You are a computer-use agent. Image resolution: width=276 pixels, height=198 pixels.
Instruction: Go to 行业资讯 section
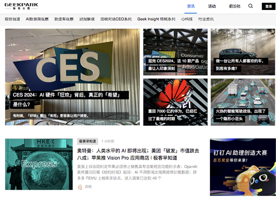[206, 19]
